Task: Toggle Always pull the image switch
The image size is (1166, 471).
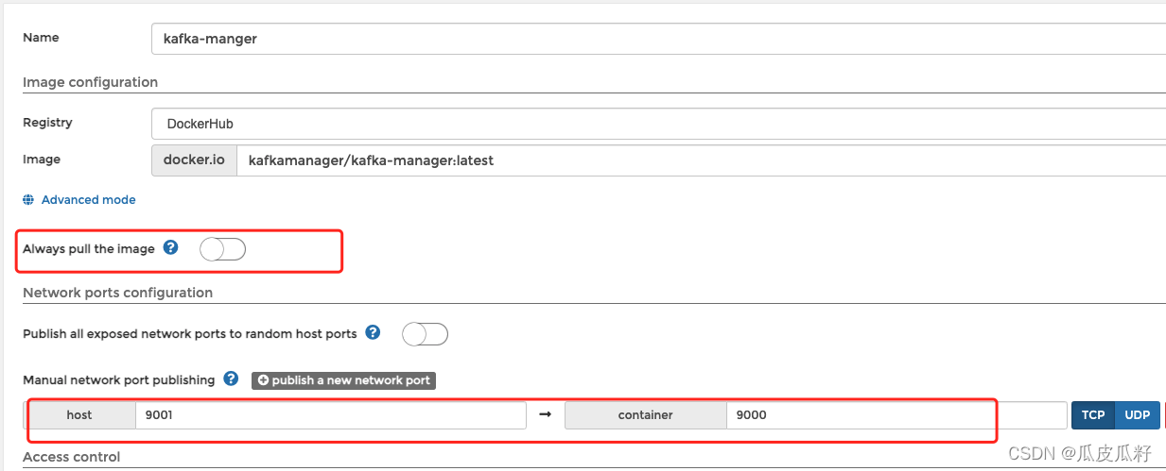Action: 223,249
